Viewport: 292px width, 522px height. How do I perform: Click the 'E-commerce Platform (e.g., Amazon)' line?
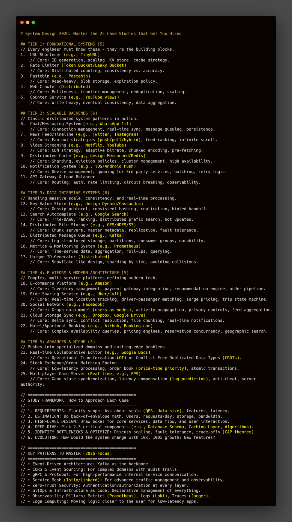(66, 284)
